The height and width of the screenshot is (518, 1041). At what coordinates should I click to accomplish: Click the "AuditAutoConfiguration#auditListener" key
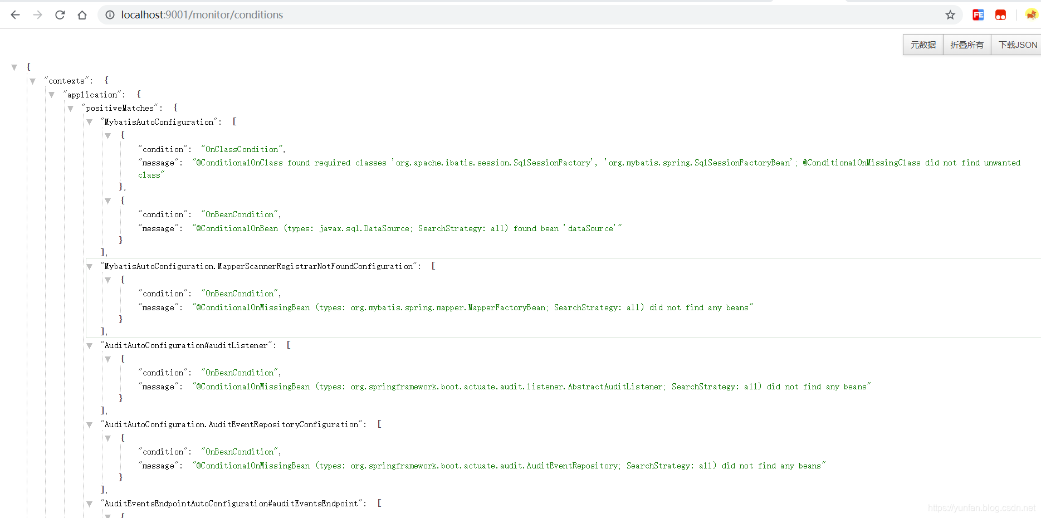(187, 345)
